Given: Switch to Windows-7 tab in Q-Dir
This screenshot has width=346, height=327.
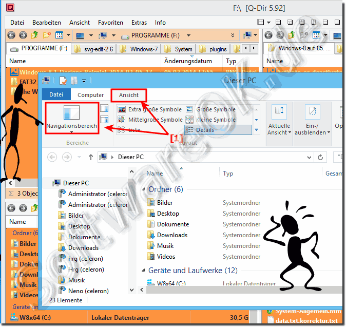Looking at the screenshot, I should (139, 49).
